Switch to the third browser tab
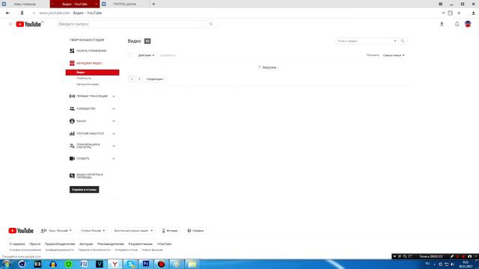This screenshot has height=269, width=479. (124, 4)
